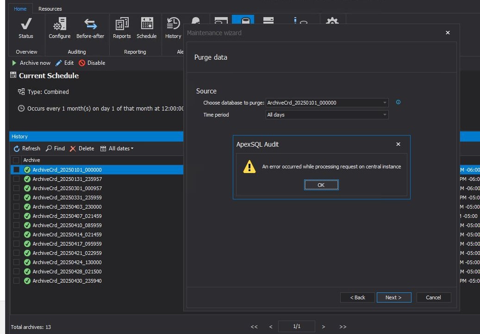Image resolution: width=480 pixels, height=334 pixels.
Task: Check the ArchiveCrd_20250101_000000 row checkbox
Action: (x=16, y=169)
